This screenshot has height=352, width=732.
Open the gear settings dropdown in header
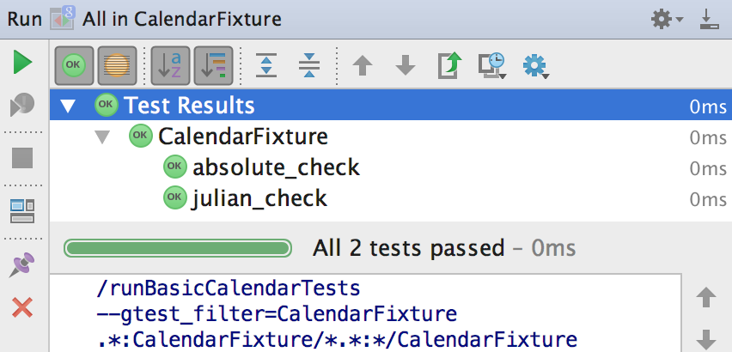[x=665, y=19]
